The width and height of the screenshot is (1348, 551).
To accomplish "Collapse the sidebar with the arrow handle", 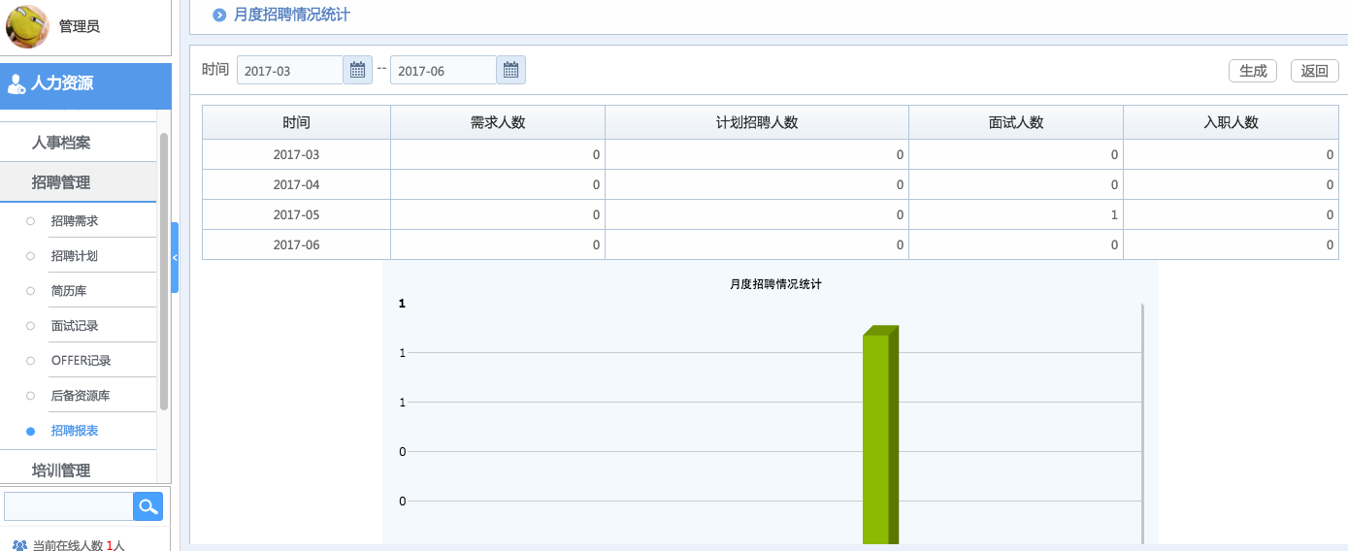I will [175, 257].
